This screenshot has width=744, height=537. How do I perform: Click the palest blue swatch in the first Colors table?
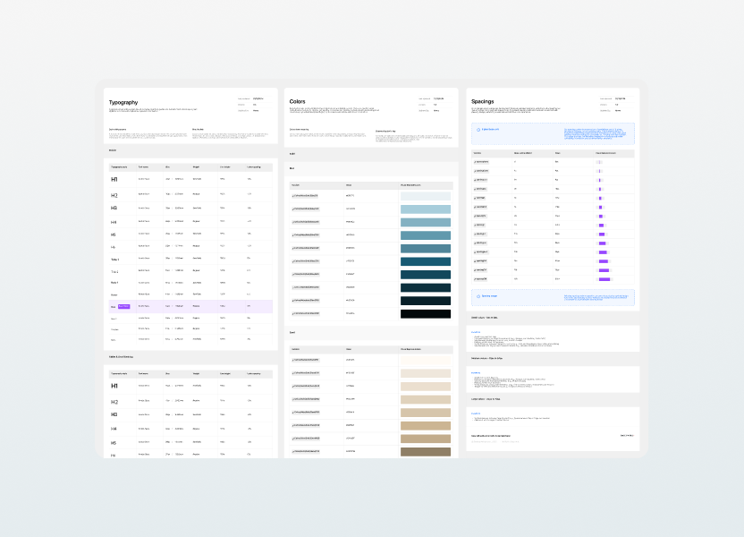[426, 196]
